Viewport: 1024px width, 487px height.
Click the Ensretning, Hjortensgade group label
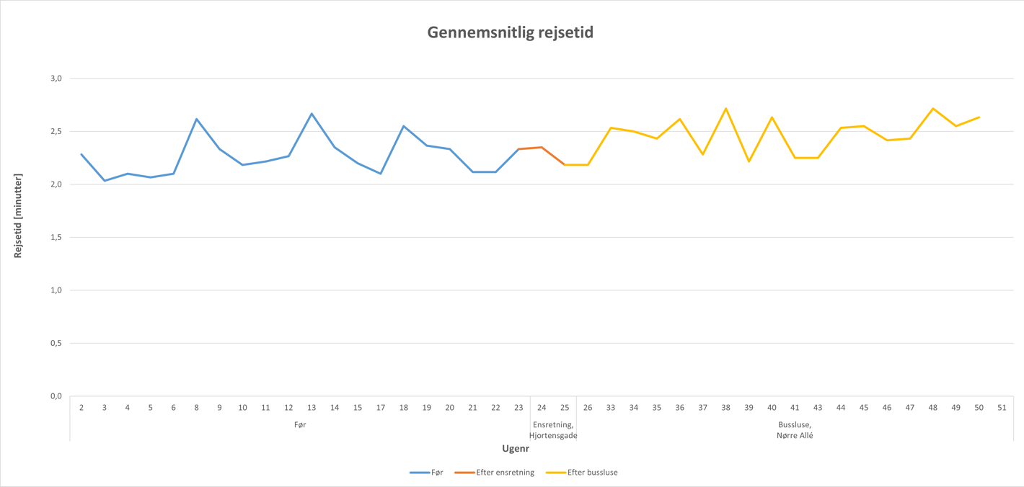[553, 430]
